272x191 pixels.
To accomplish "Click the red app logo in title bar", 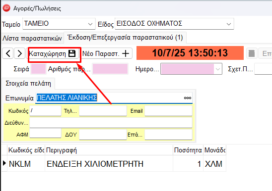I will [6, 8].
